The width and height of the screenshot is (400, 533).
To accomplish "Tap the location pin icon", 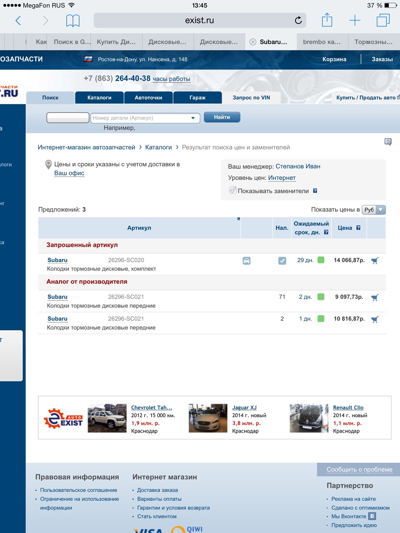I will pos(48,165).
